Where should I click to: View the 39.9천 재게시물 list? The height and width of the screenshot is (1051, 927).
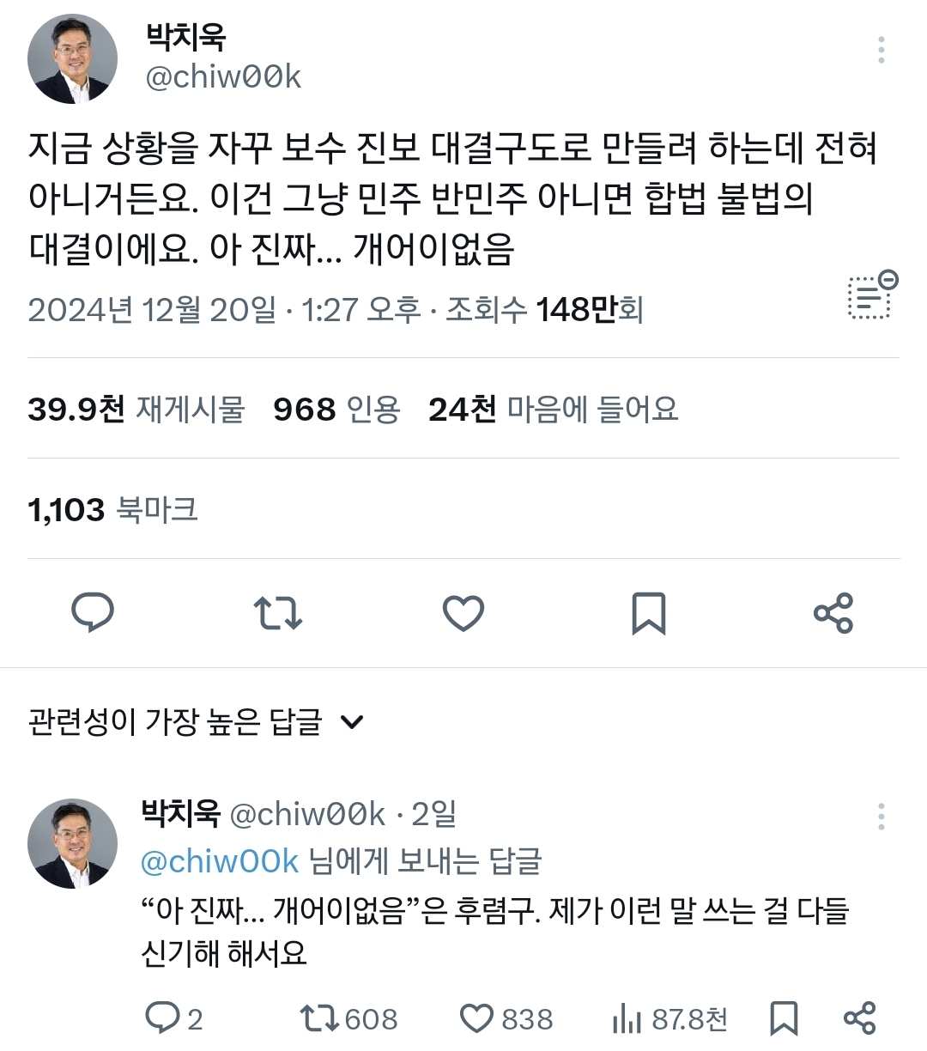[136, 409]
